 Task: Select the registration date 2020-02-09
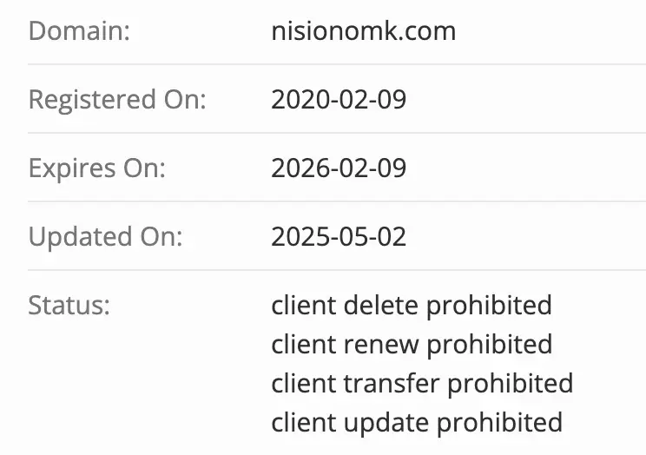(339, 100)
